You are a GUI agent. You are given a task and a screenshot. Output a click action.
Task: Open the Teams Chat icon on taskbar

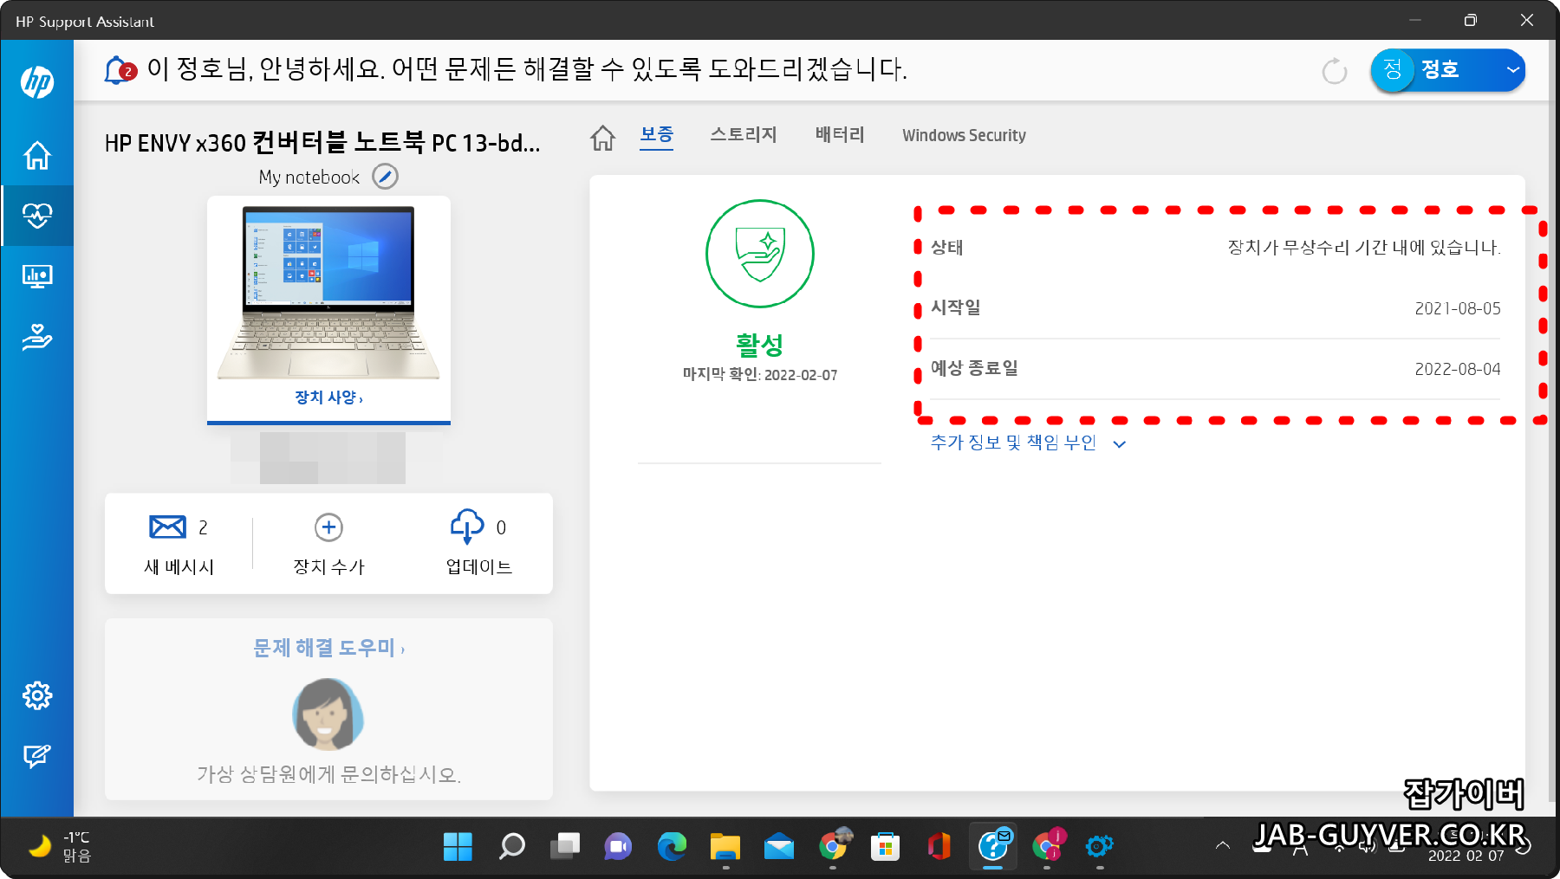618,846
